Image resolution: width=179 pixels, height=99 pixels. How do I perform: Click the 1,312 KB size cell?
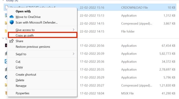169,16
